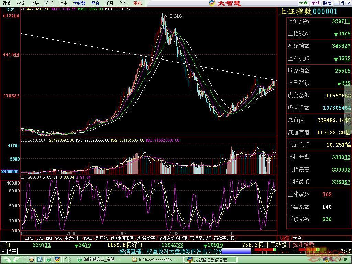
Task: Select the 指数 tab below the right panel
Action: (x=286, y=238)
